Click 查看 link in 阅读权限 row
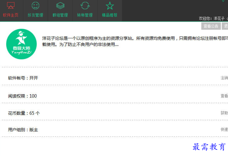The width and height of the screenshot is (228, 156). 224,96
